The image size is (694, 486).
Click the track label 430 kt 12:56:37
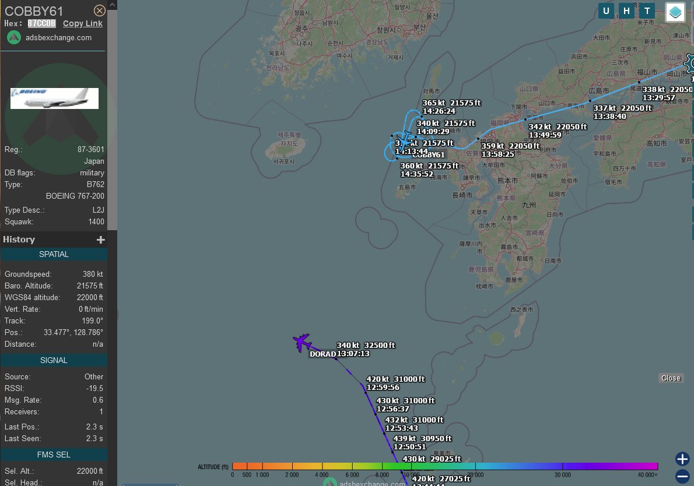coord(405,404)
